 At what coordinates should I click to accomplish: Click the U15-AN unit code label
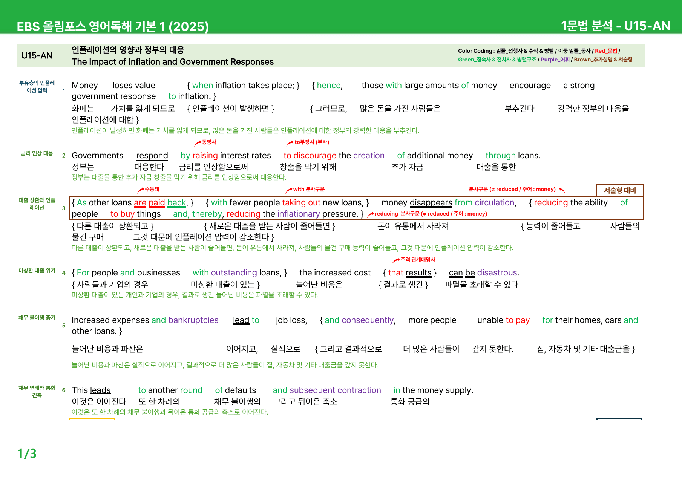[x=37, y=56]
